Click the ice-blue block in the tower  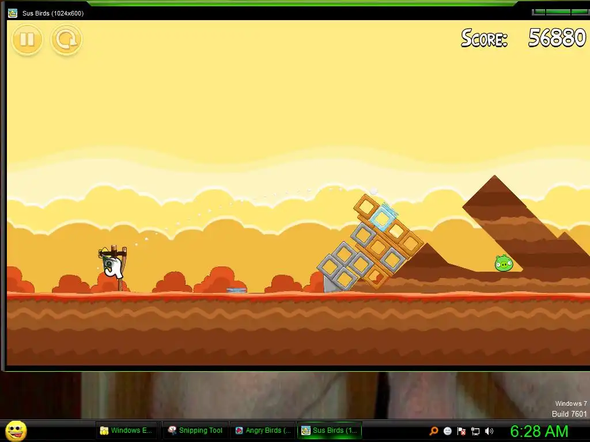tap(383, 218)
